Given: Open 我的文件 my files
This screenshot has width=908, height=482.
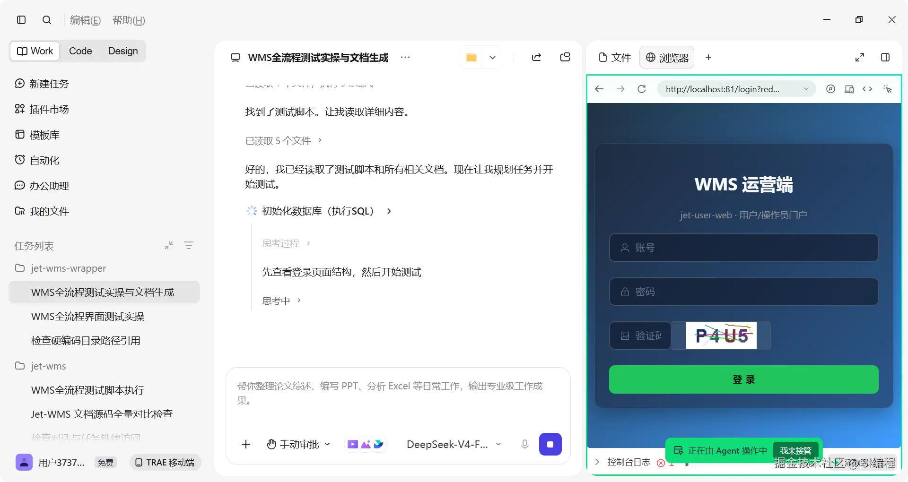Looking at the screenshot, I should [42, 211].
